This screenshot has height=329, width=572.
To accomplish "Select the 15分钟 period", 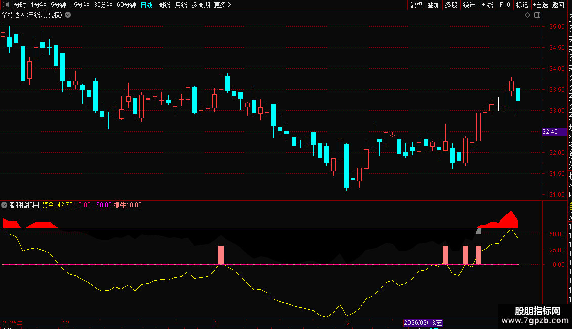I will click(x=80, y=5).
